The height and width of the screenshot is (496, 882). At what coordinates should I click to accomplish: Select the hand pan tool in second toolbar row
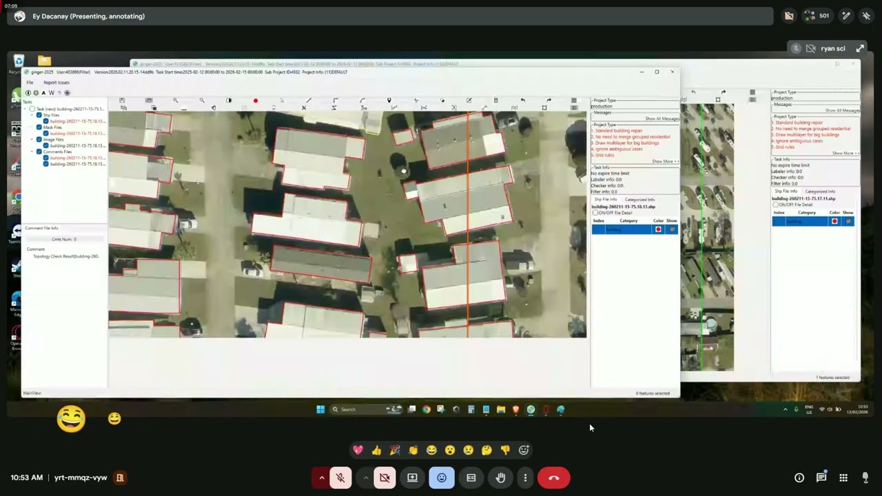click(214, 107)
